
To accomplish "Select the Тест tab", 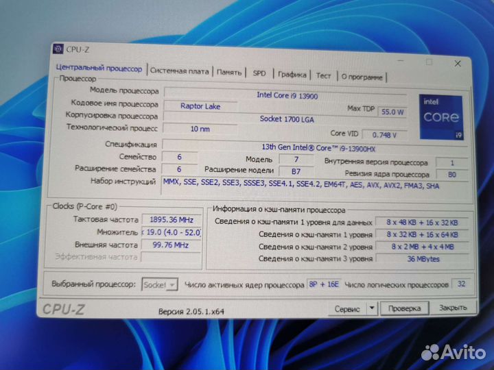I will (x=324, y=76).
